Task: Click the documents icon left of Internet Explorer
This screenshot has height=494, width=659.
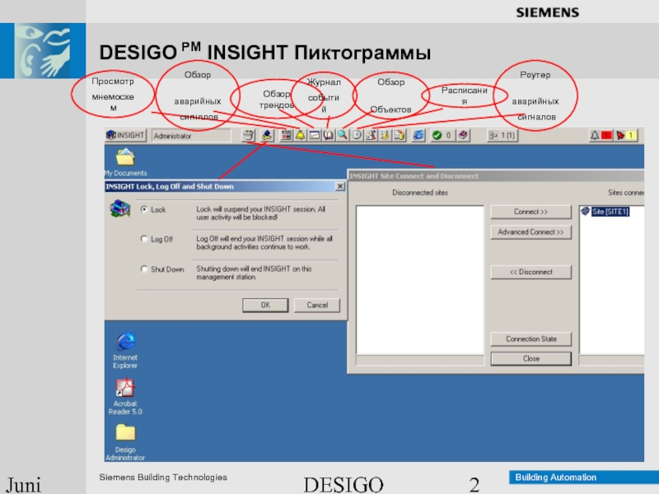Action: point(400,135)
